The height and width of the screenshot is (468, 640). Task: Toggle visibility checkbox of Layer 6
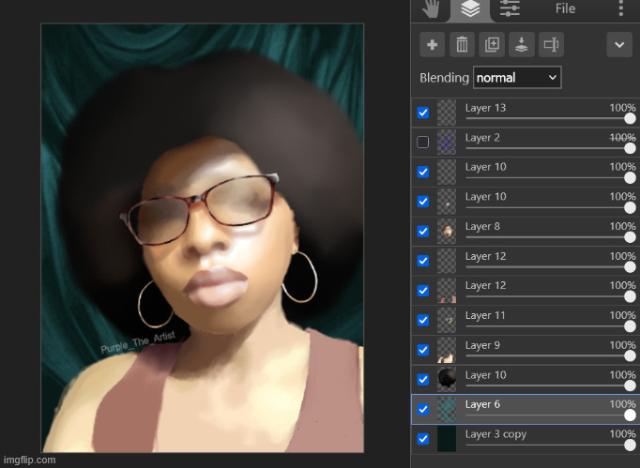click(423, 409)
